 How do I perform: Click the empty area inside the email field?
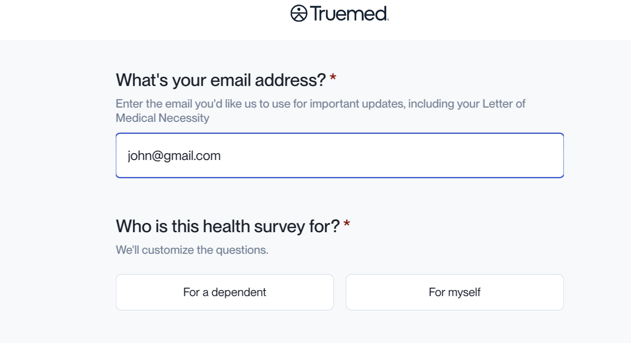pos(390,156)
